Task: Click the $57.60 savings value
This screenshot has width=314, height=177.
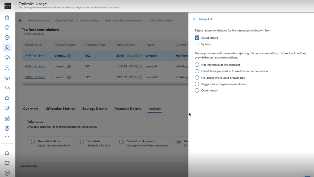Action: click(x=120, y=56)
